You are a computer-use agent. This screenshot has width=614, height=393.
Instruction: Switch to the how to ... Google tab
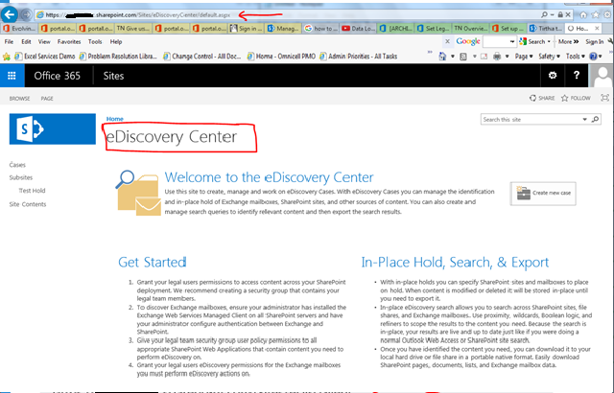(321, 28)
